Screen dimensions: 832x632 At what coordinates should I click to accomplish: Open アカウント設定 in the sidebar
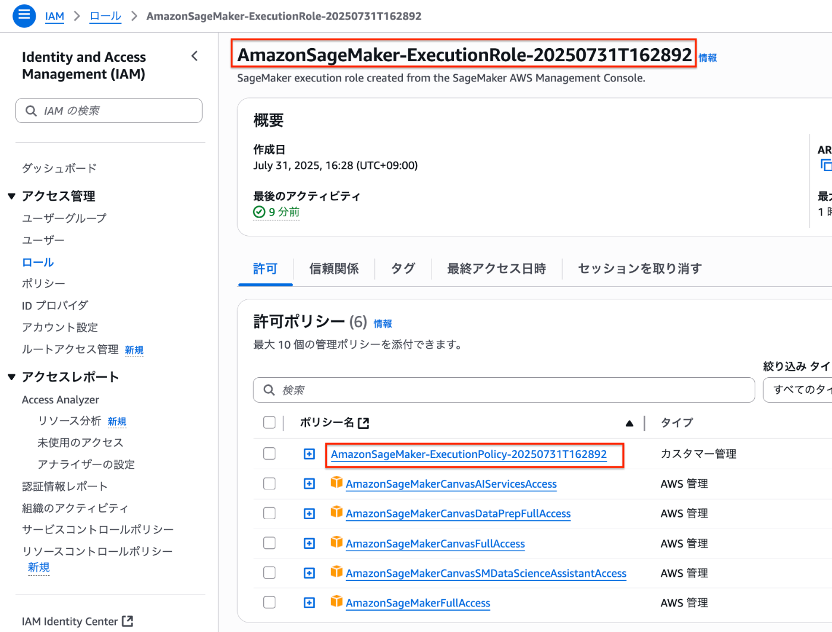pos(60,327)
